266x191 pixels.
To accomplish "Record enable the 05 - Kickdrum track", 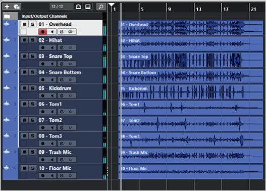I will pyautogui.click(x=42, y=96).
